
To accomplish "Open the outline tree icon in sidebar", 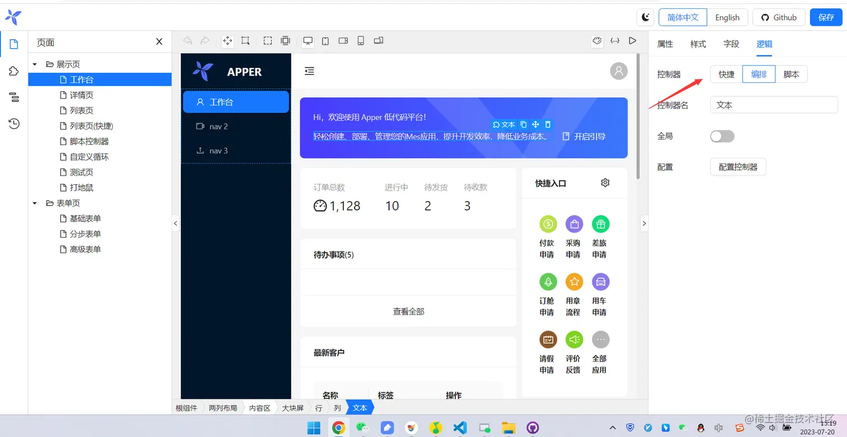I will [x=14, y=97].
